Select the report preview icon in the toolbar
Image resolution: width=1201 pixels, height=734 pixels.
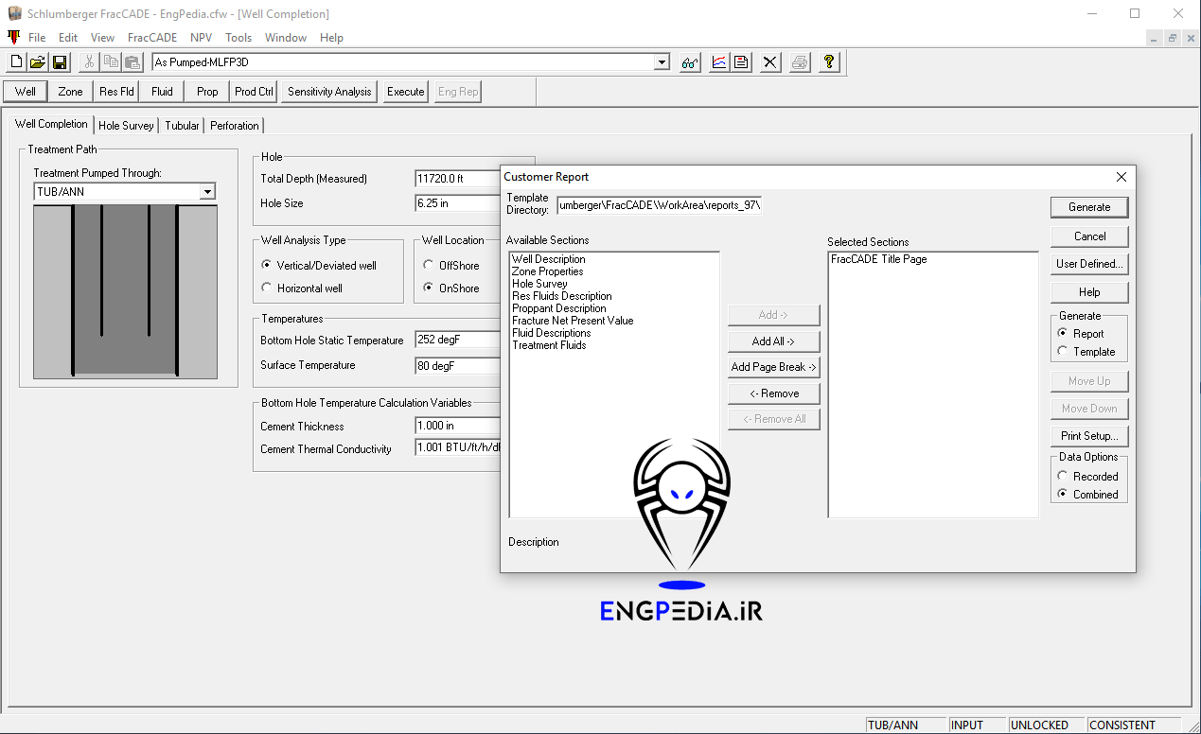point(741,62)
